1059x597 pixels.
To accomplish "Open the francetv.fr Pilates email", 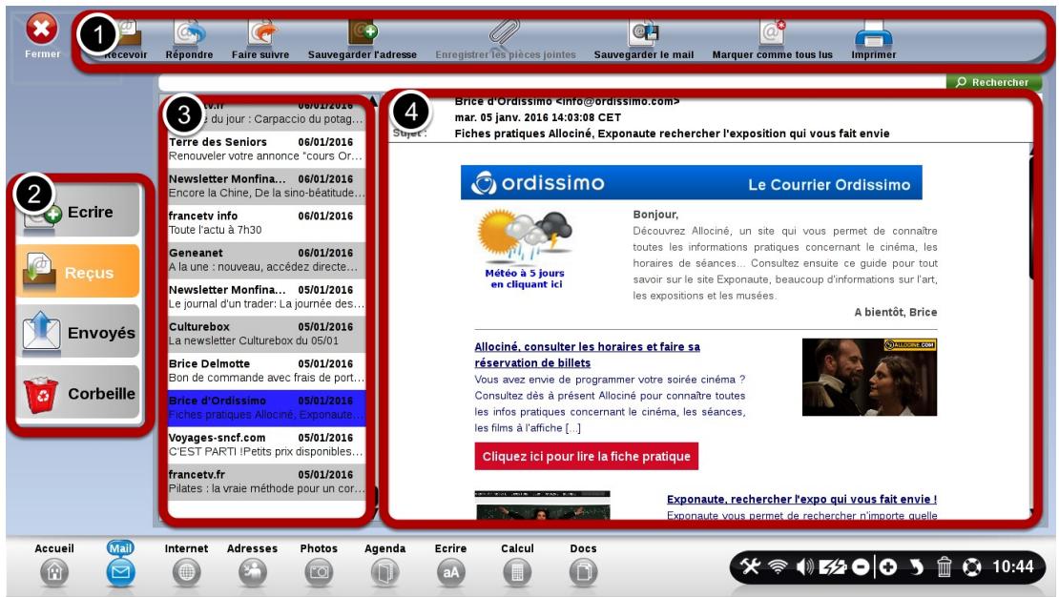I will (x=267, y=482).
